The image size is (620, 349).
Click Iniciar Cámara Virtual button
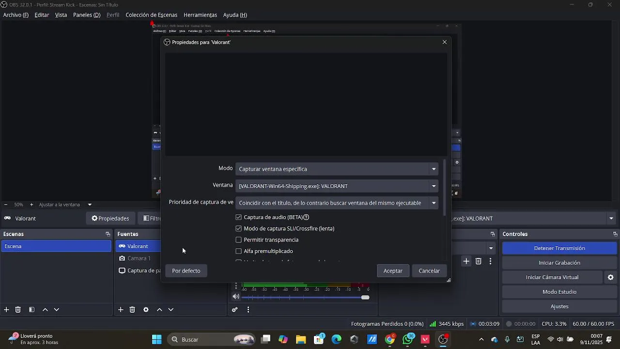pyautogui.click(x=552, y=277)
